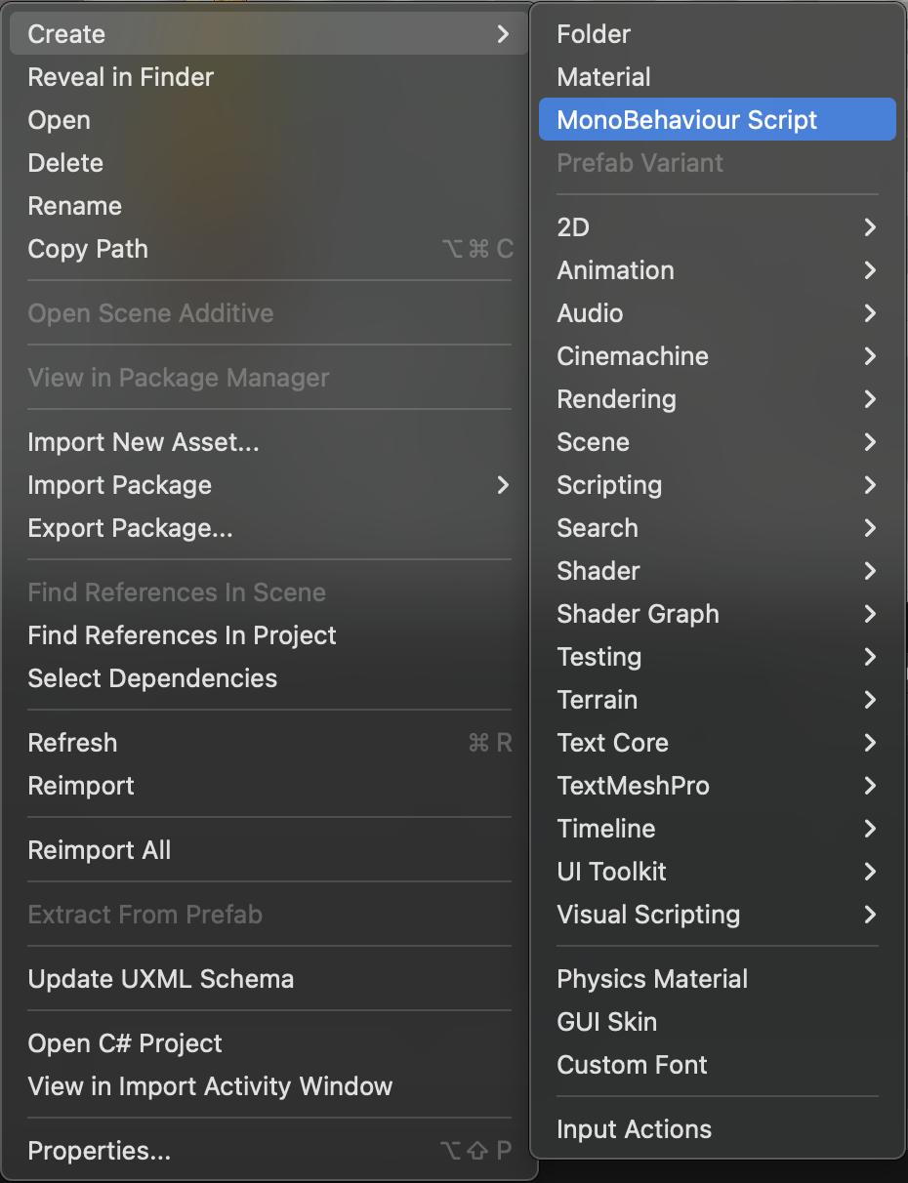
Task: Open C# Project
Action: point(125,1043)
